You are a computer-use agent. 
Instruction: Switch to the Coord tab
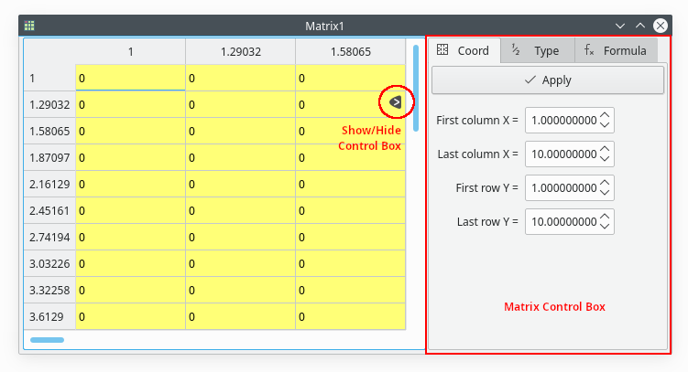(x=464, y=51)
